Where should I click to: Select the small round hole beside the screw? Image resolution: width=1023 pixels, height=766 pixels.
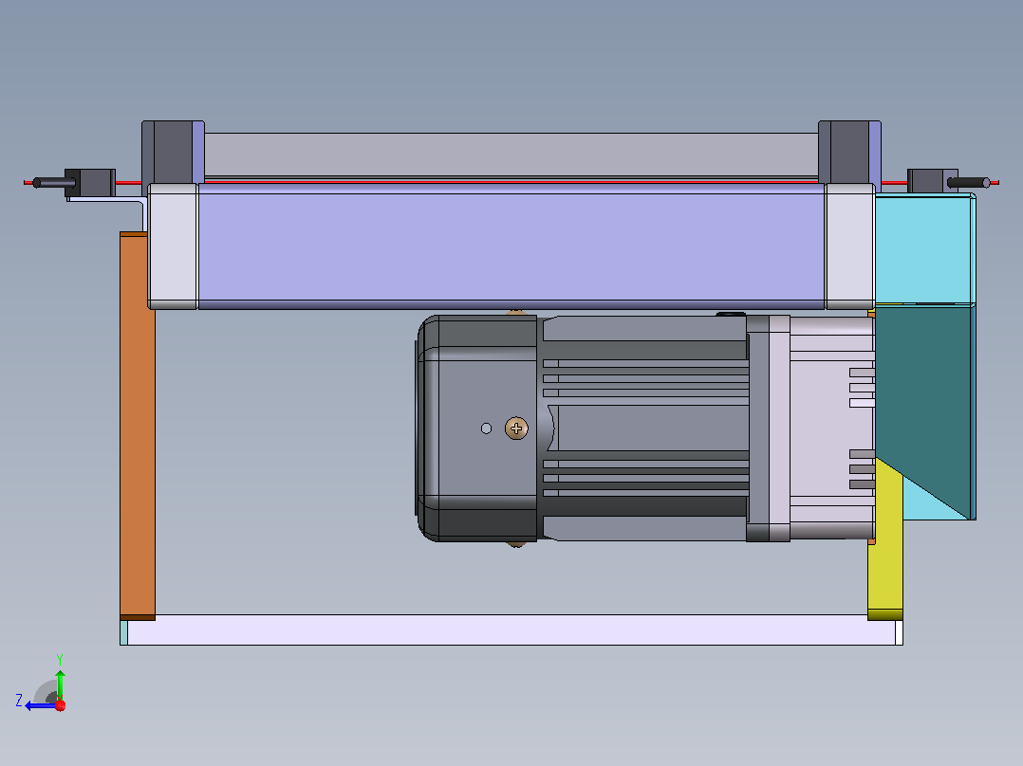[486, 429]
